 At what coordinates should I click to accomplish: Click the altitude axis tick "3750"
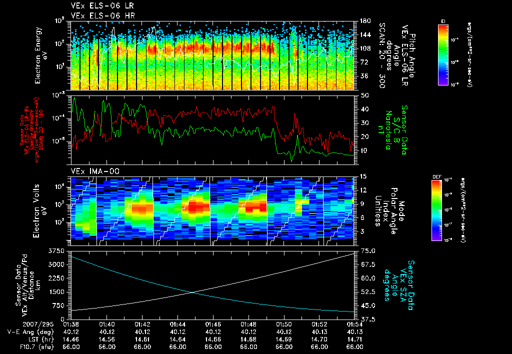coord(56,251)
